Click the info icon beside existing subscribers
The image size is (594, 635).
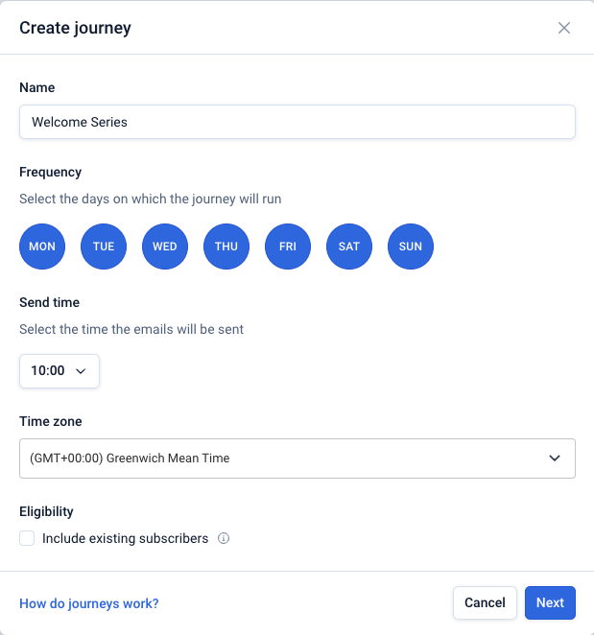pos(224,539)
